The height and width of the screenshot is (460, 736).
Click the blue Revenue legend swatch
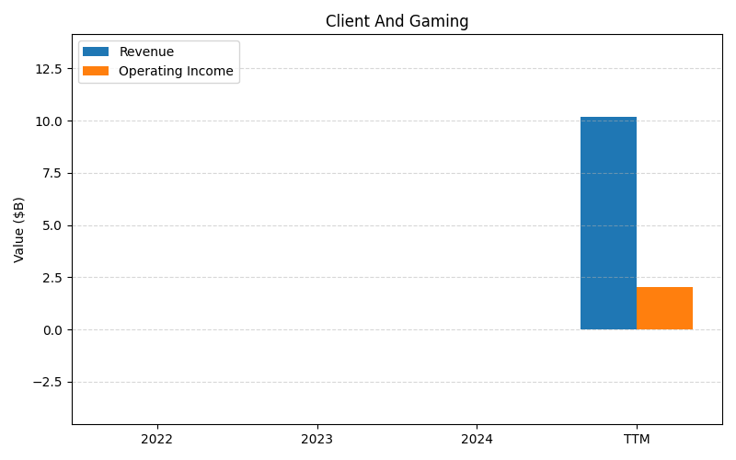pyautogui.click(x=96, y=52)
